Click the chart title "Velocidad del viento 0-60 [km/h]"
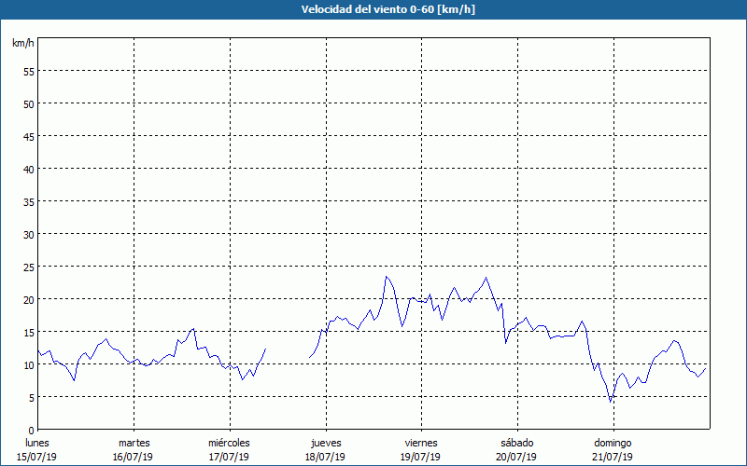Screen dimensions: 747x466 388,9
